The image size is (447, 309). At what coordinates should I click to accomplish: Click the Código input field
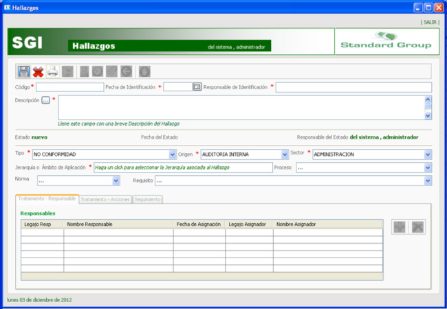click(x=69, y=87)
